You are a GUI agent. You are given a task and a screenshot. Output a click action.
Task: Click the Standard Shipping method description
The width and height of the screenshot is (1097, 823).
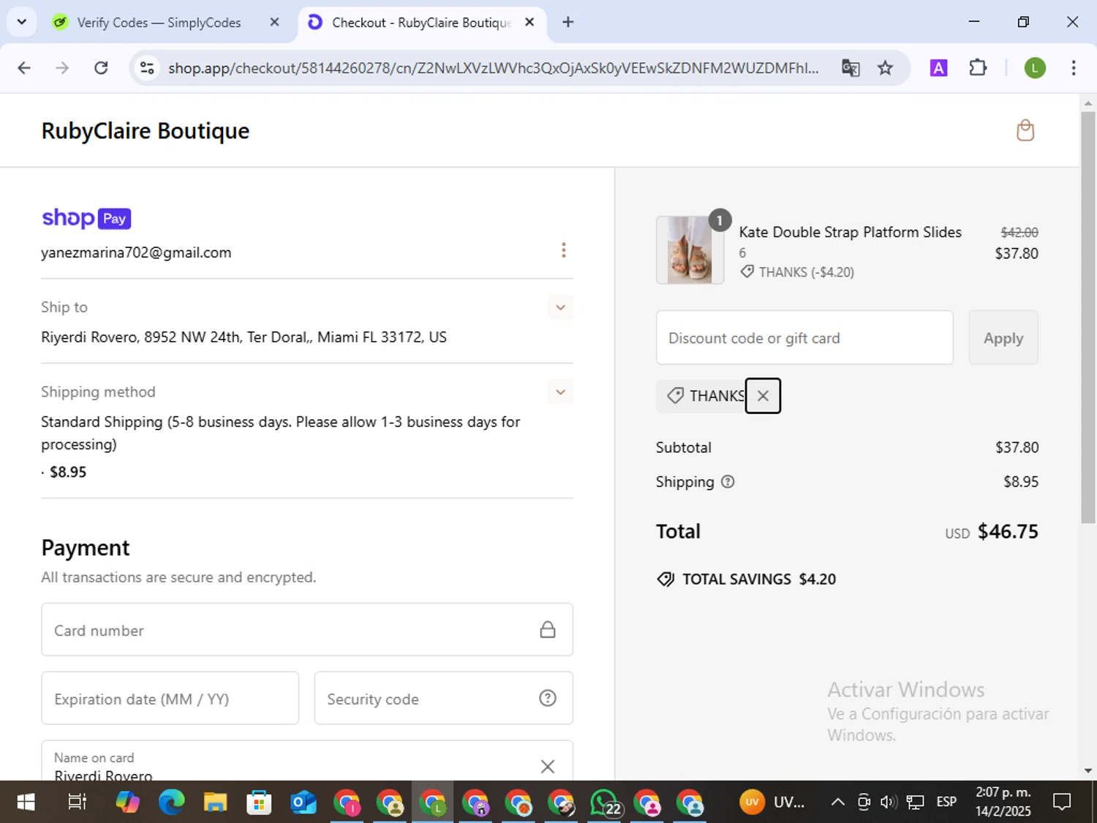(281, 433)
